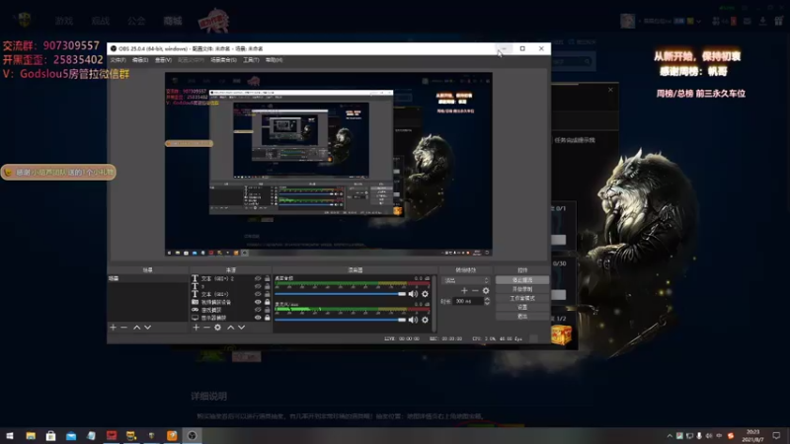
Task: Open the clock and date in the taskbar
Action: 752,435
